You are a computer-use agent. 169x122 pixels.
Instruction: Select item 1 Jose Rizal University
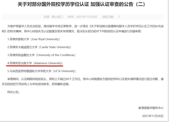(34, 39)
